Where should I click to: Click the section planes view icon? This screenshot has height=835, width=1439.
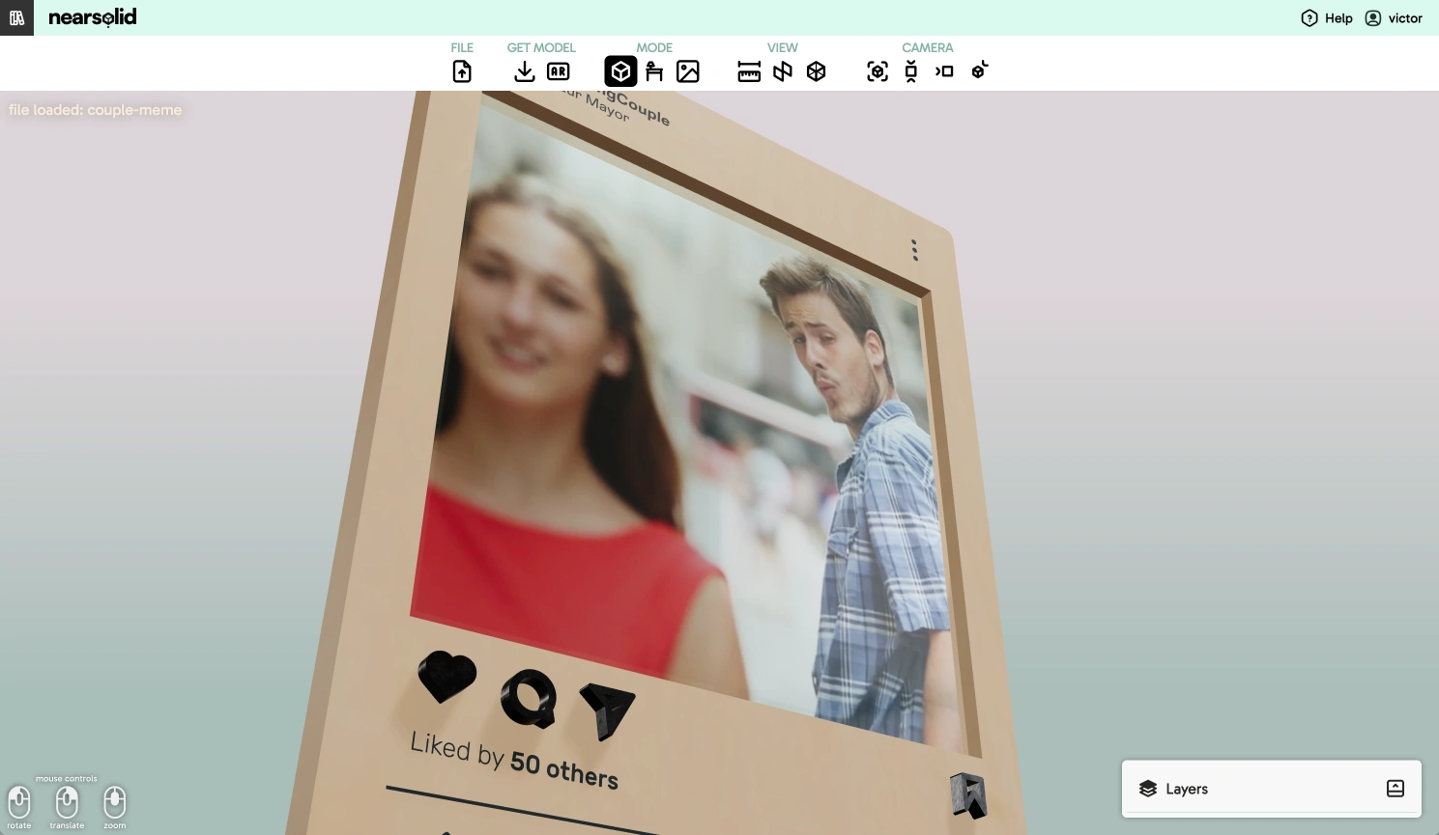pyautogui.click(x=783, y=71)
